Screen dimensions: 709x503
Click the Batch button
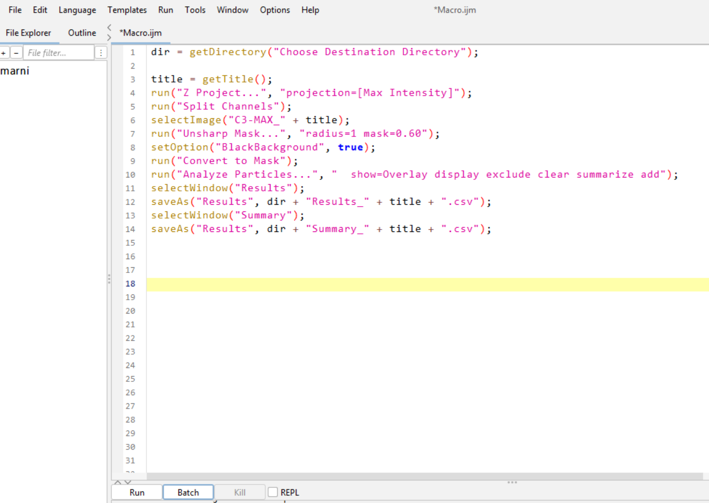(x=188, y=493)
